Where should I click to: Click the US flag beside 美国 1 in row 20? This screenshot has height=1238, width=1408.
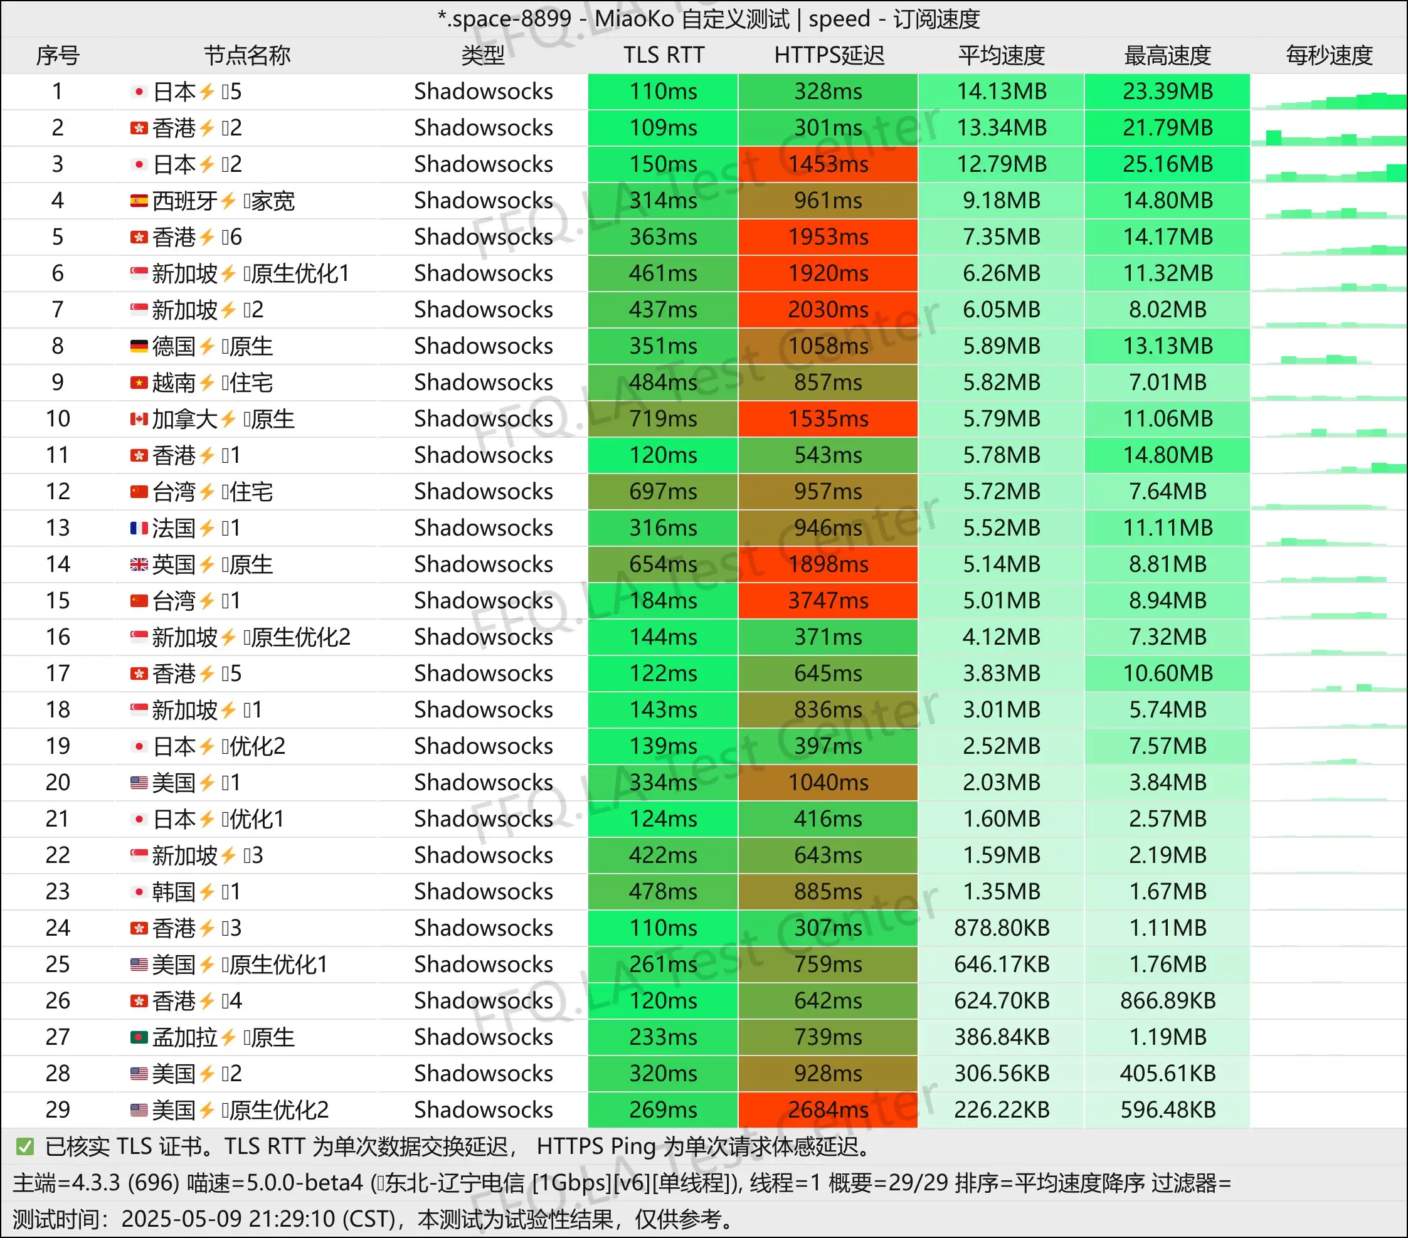pos(139,783)
